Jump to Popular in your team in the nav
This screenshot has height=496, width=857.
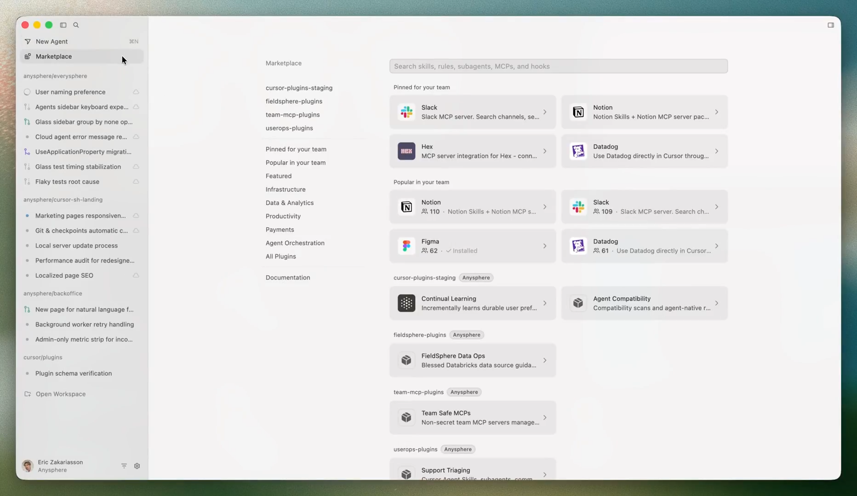tap(295, 163)
